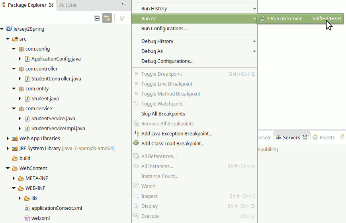The image size is (346, 223).
Task: Close the Package Explorer tab
Action: (x=51, y=5)
